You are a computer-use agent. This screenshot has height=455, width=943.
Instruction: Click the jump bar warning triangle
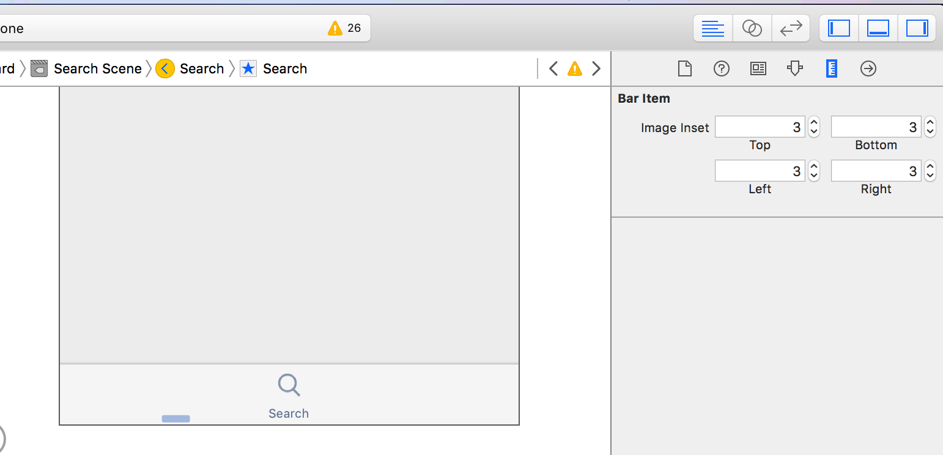pos(575,68)
